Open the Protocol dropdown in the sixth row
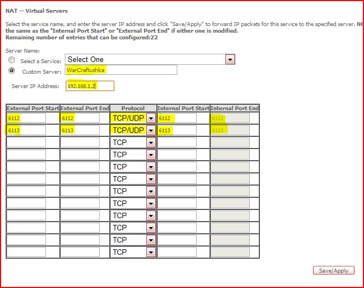 [133, 179]
